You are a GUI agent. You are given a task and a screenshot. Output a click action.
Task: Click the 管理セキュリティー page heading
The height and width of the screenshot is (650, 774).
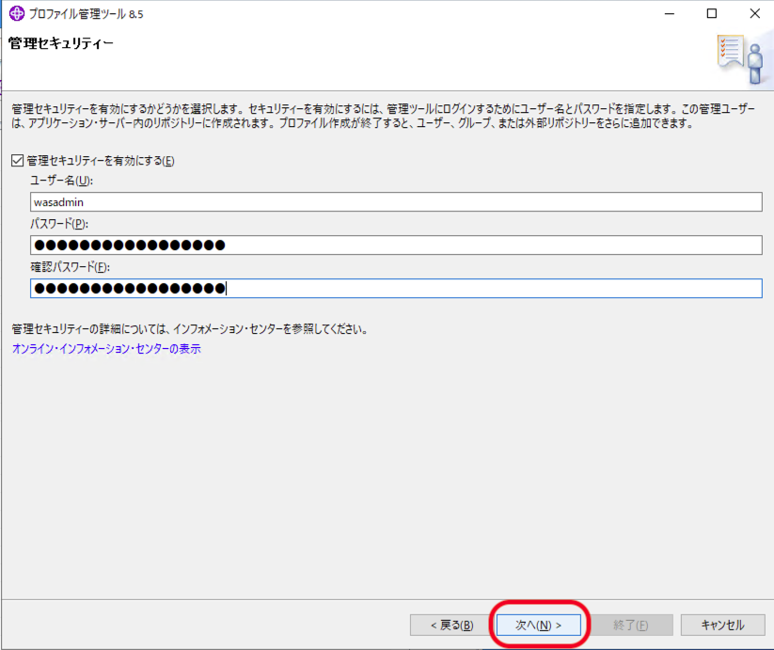(x=61, y=43)
